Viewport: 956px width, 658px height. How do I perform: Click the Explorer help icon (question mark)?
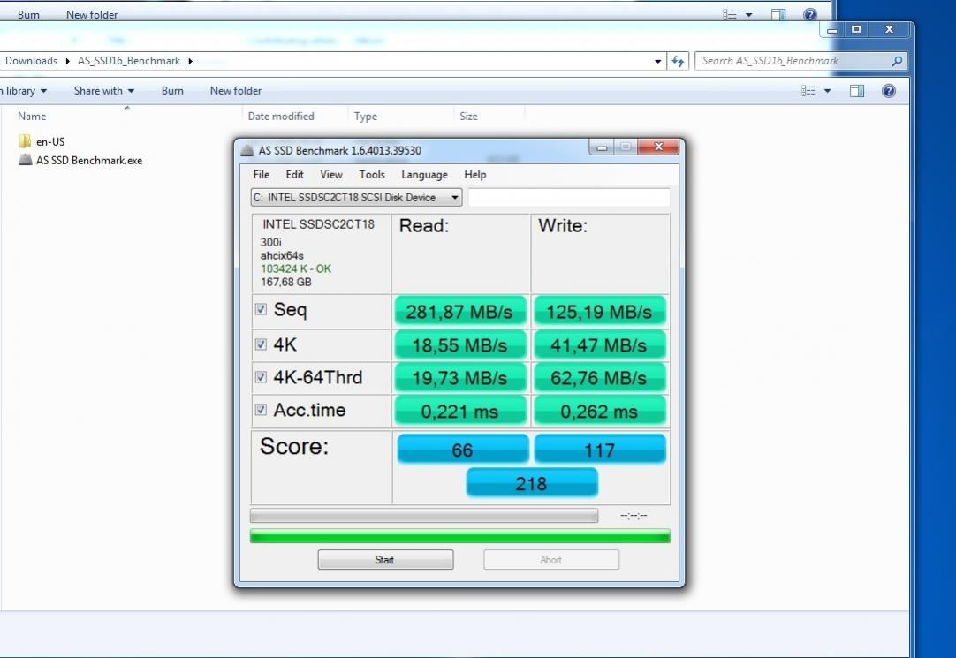888,91
